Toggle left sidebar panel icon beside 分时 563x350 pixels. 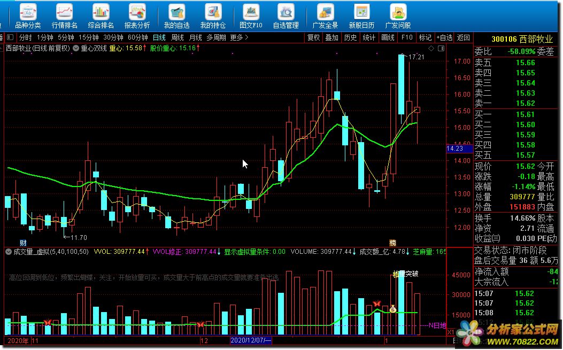tap(10, 37)
